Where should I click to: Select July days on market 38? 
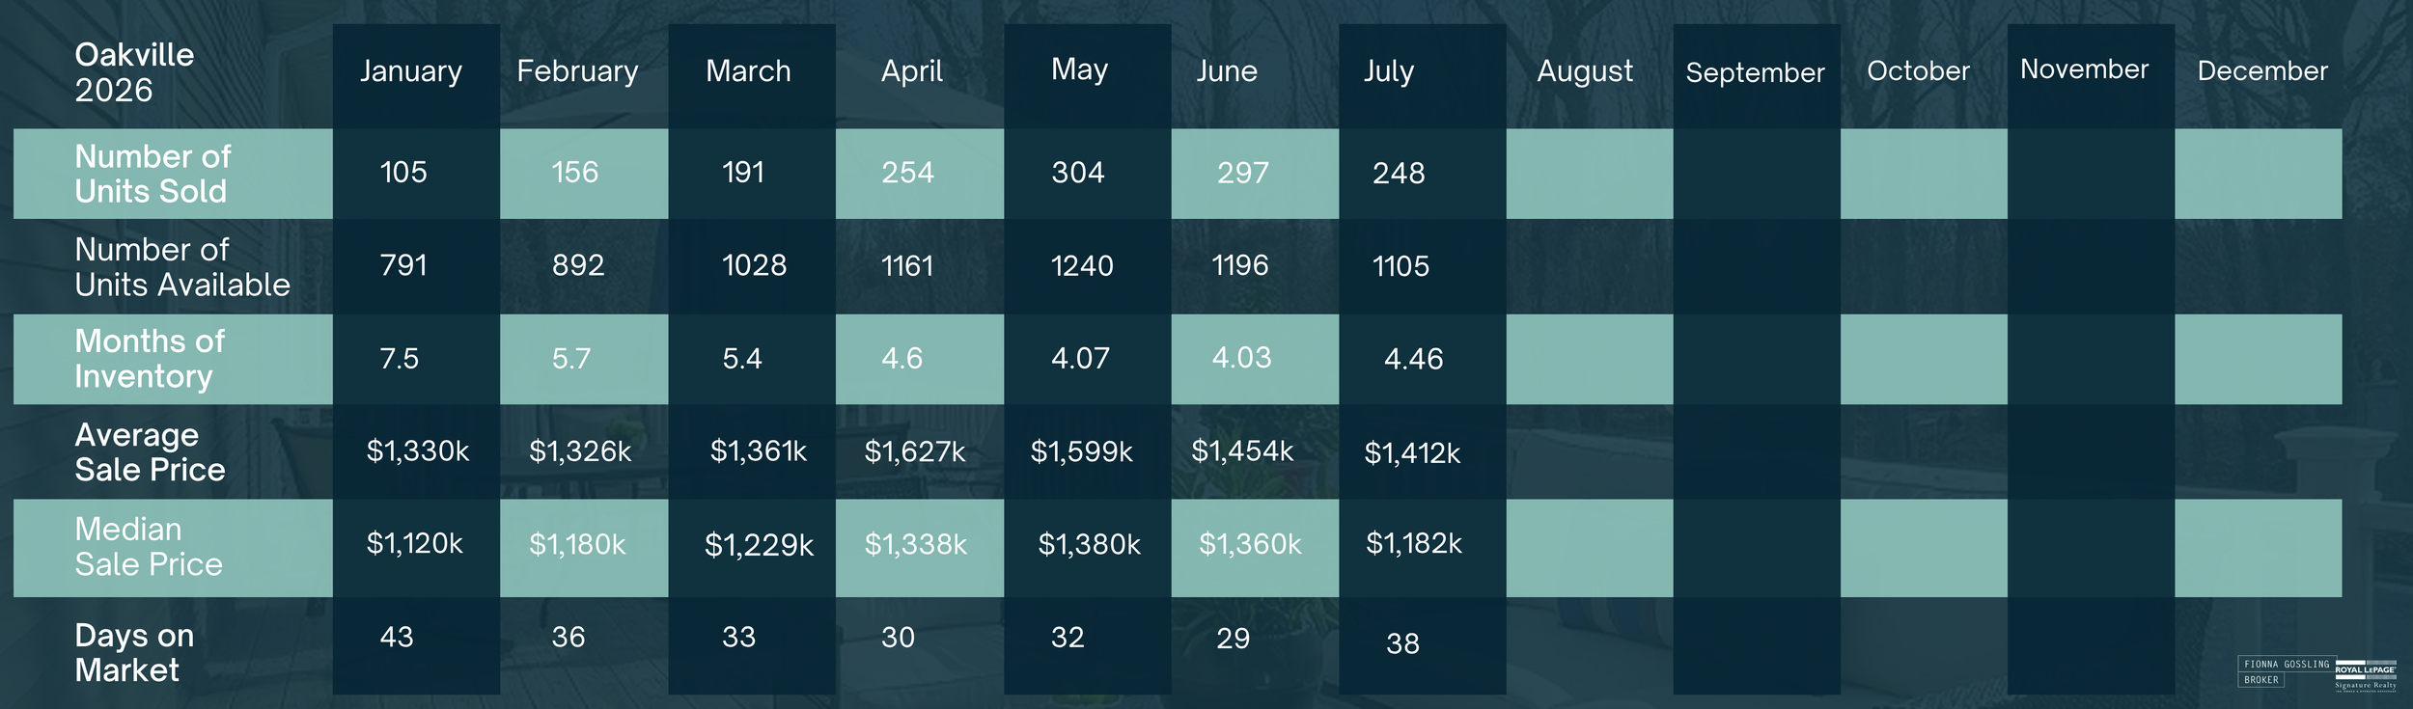[1402, 643]
